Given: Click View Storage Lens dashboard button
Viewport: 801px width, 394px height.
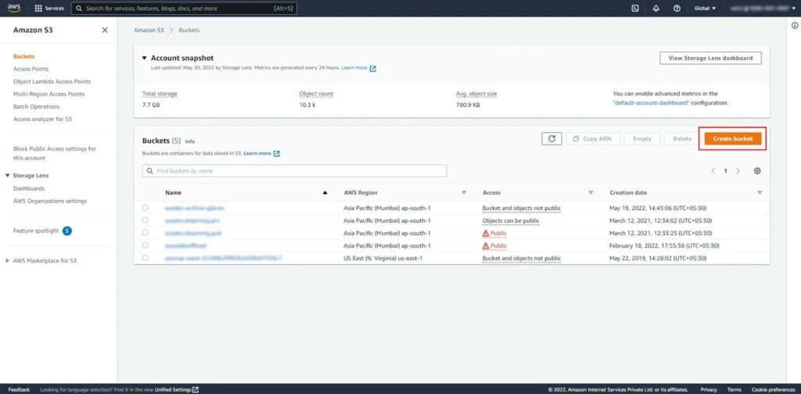Looking at the screenshot, I should coord(710,58).
